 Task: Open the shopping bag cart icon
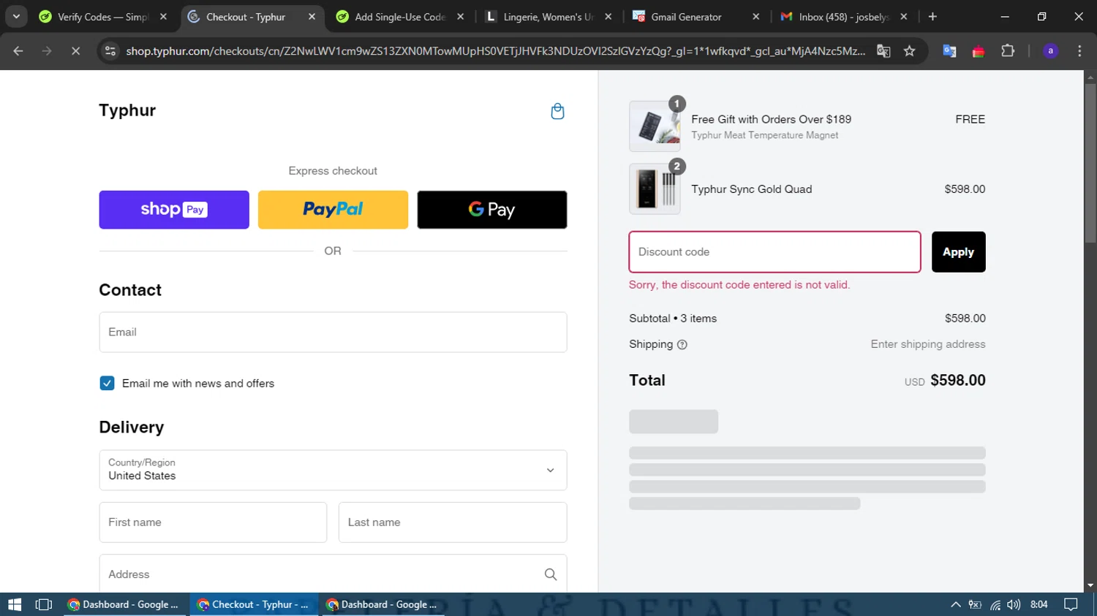[557, 111]
